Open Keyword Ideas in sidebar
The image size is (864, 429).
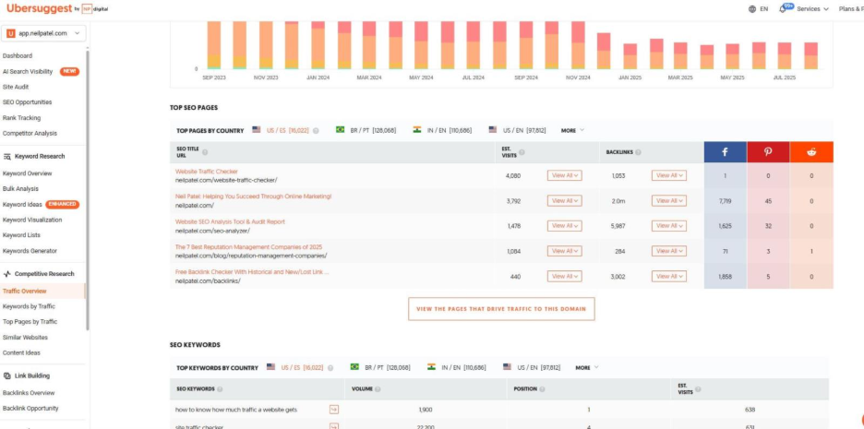click(22, 204)
